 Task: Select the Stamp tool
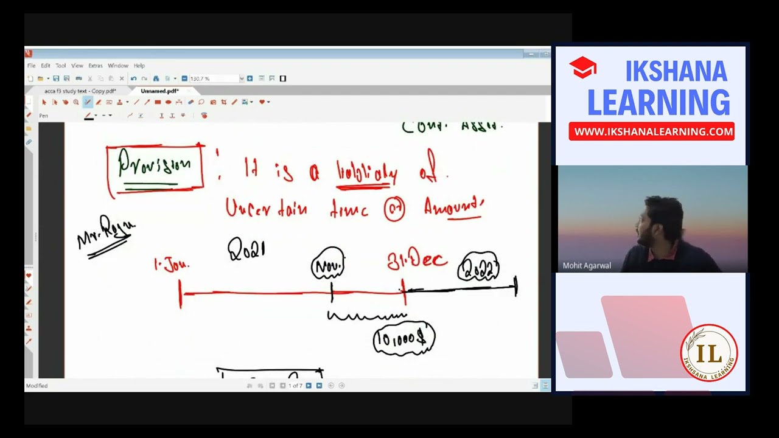click(x=120, y=102)
